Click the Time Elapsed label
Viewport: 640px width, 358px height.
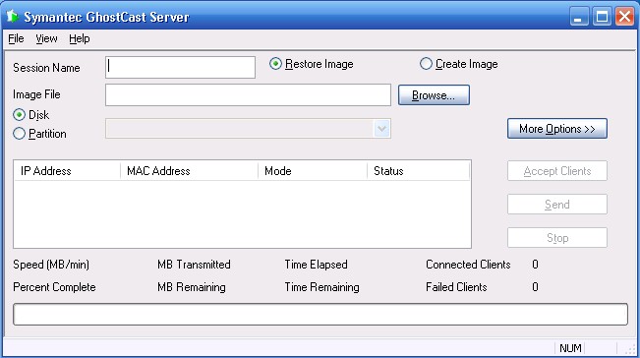coord(316,265)
